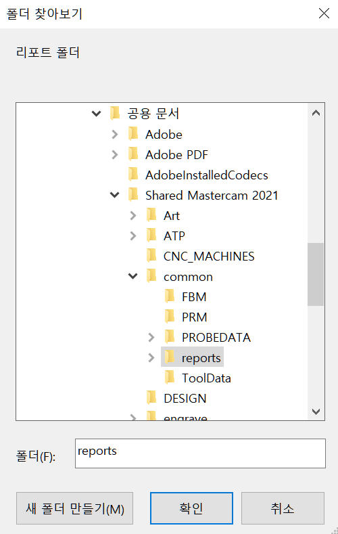The width and height of the screenshot is (338, 534).
Task: Click the FBM folder icon
Action: click(170, 296)
